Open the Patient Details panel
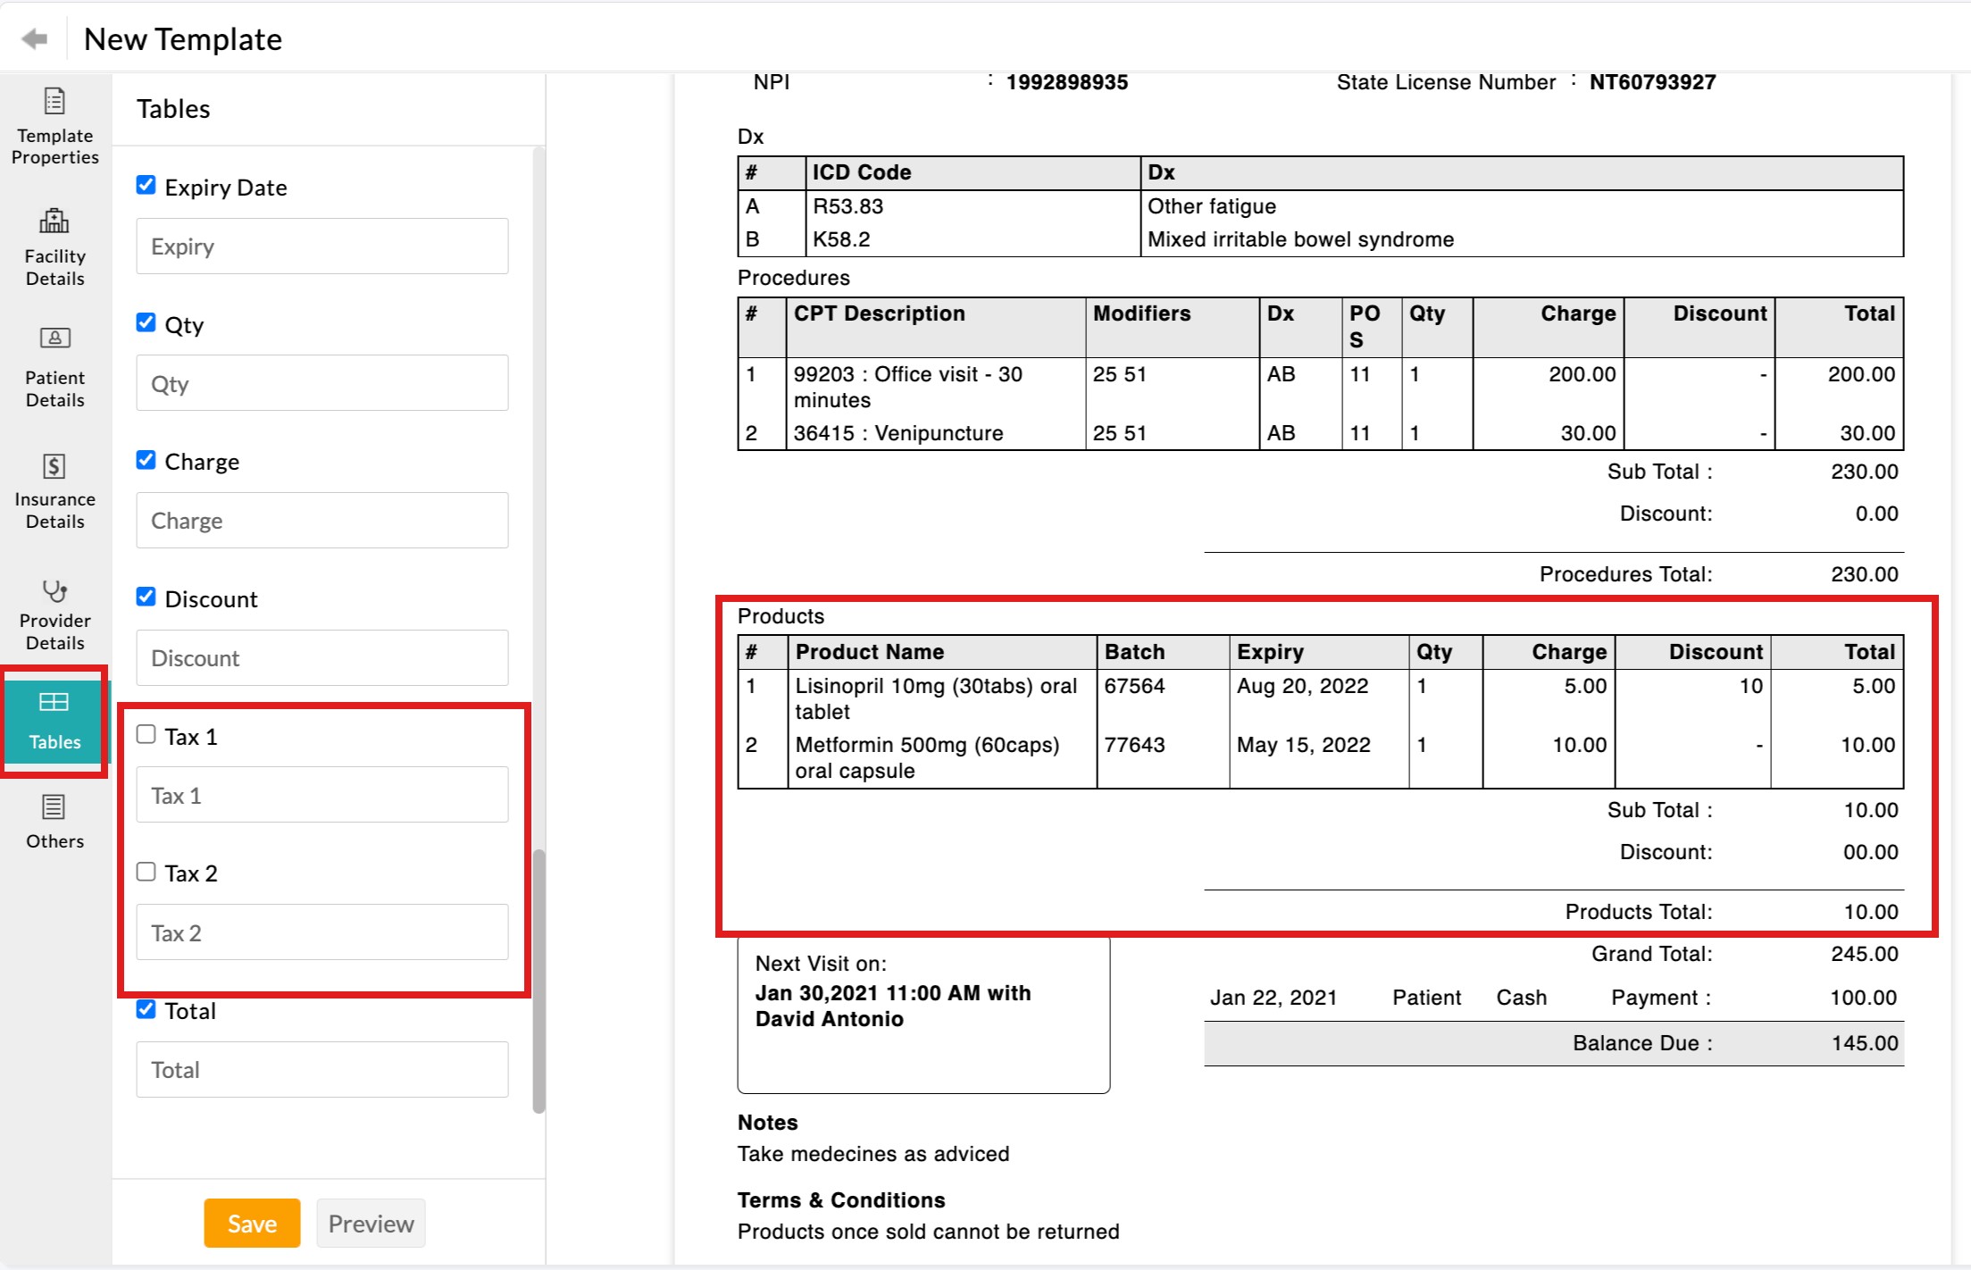The image size is (1971, 1270). pyautogui.click(x=54, y=366)
